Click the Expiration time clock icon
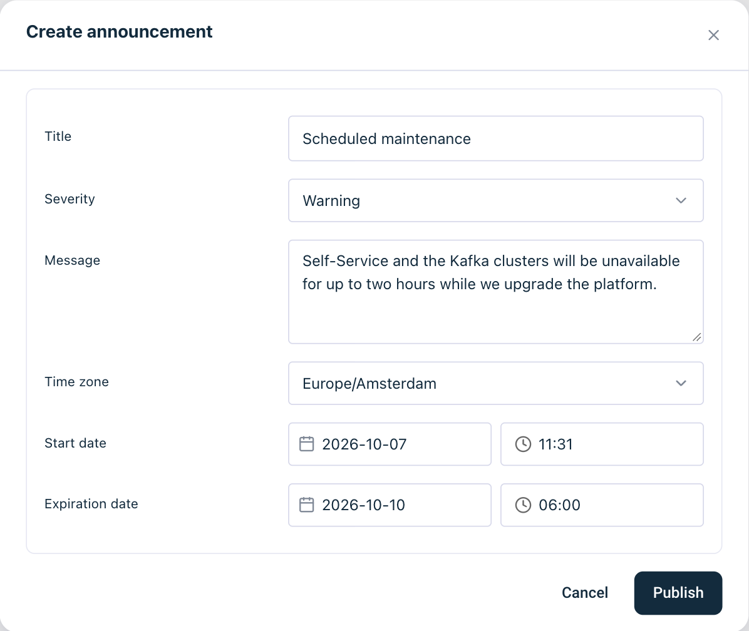Image resolution: width=749 pixels, height=631 pixels. pos(523,505)
